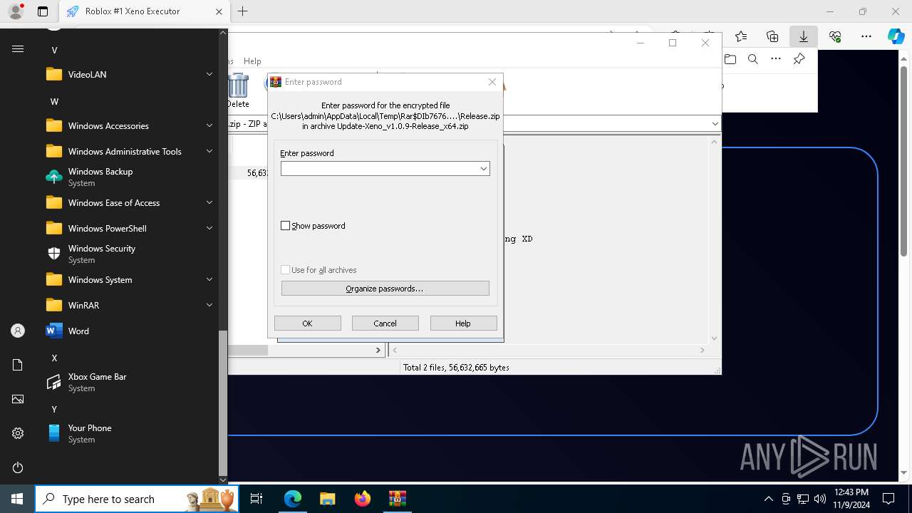Close the Enter password dialog
The width and height of the screenshot is (912, 513).
pos(492,82)
